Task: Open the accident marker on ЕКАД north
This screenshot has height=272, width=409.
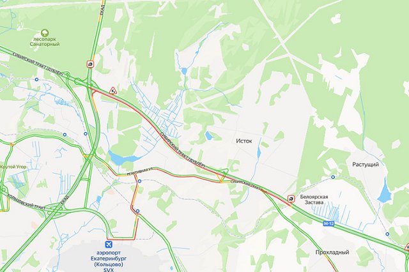Action: coord(90,64)
